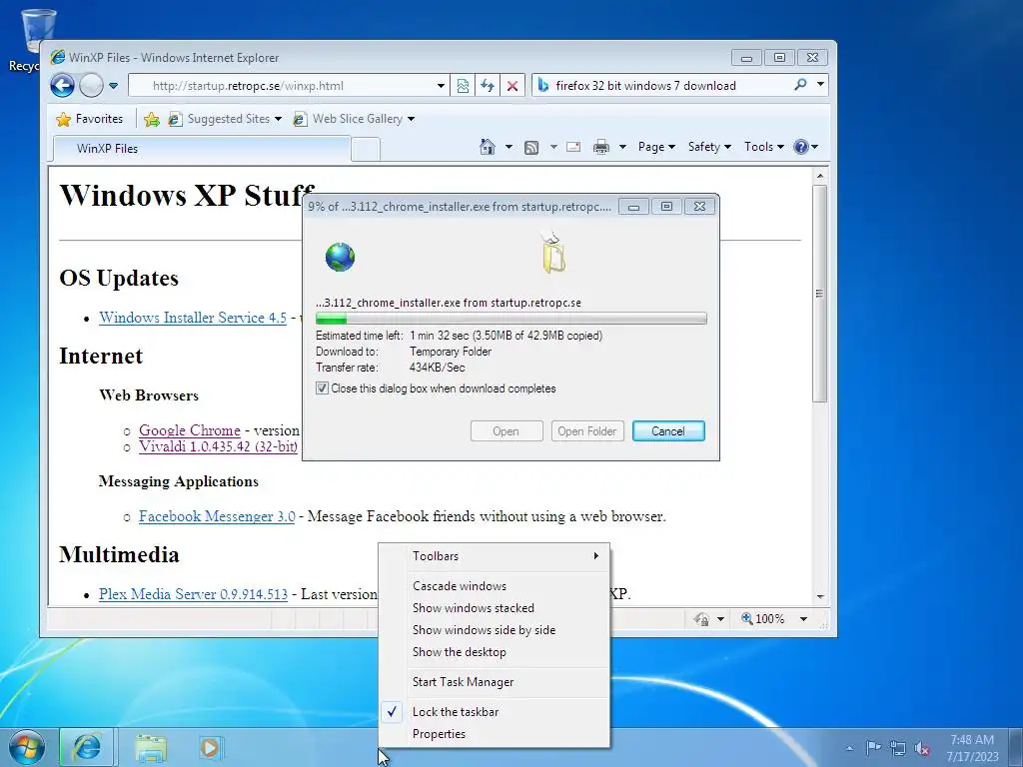Image resolution: width=1023 pixels, height=767 pixels.
Task: Click the Protected Mode security icon
Action: tap(702, 619)
